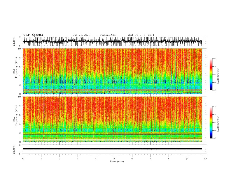This screenshot has width=231, height=178.
Task: Click the 'ch.1(V)' waveform axis label
Action: [14, 41]
